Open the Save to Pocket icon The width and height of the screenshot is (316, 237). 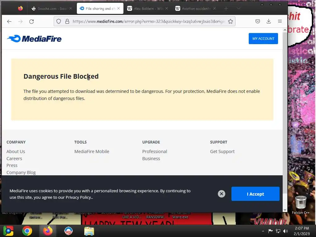258,21
